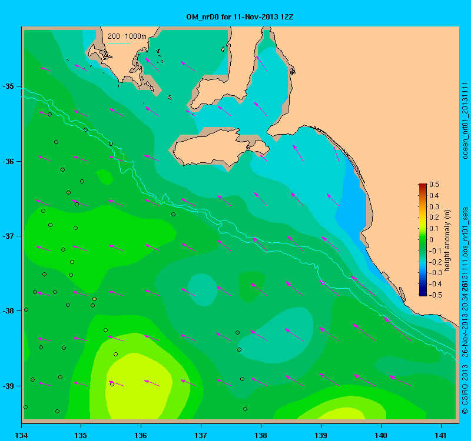The image size is (471, 441).
Task: Select the '136' longitude axis label
Action: (x=141, y=435)
